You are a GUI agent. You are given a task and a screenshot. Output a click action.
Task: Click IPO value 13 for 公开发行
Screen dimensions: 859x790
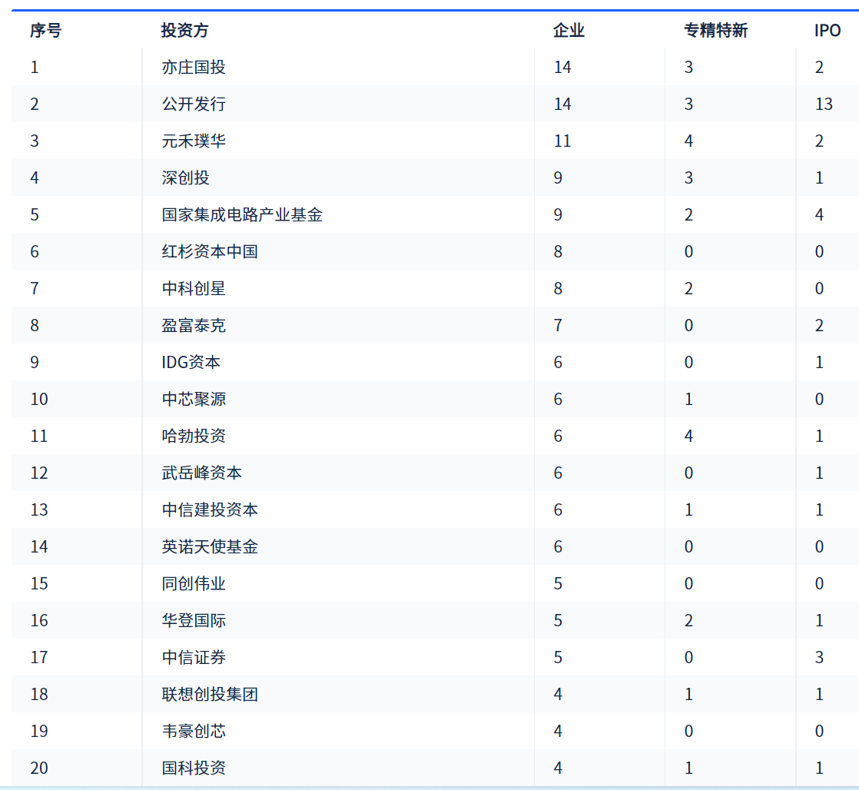824,104
